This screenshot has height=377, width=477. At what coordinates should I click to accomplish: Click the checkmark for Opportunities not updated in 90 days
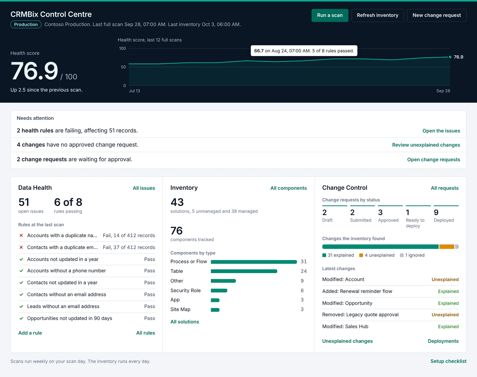point(21,318)
